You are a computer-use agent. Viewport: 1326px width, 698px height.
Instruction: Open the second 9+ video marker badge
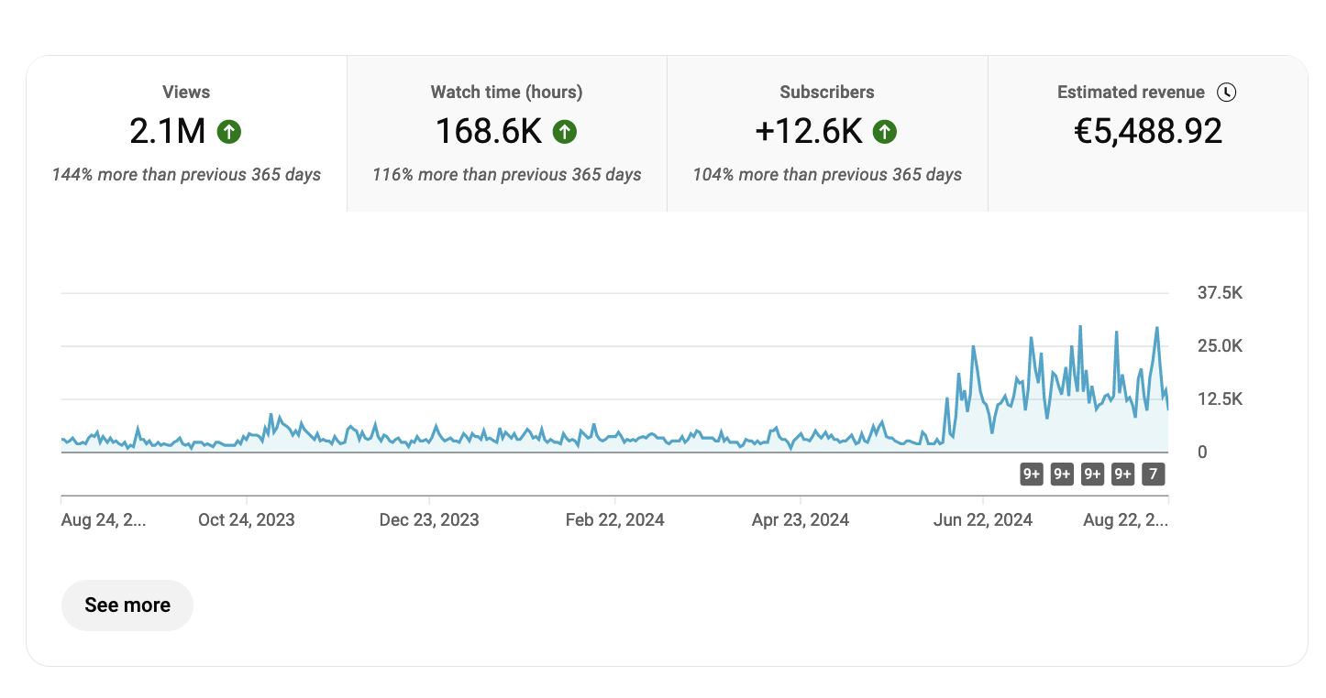click(x=1062, y=474)
